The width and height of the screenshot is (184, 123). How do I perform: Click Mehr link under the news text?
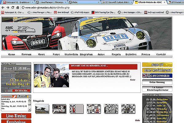(133, 80)
